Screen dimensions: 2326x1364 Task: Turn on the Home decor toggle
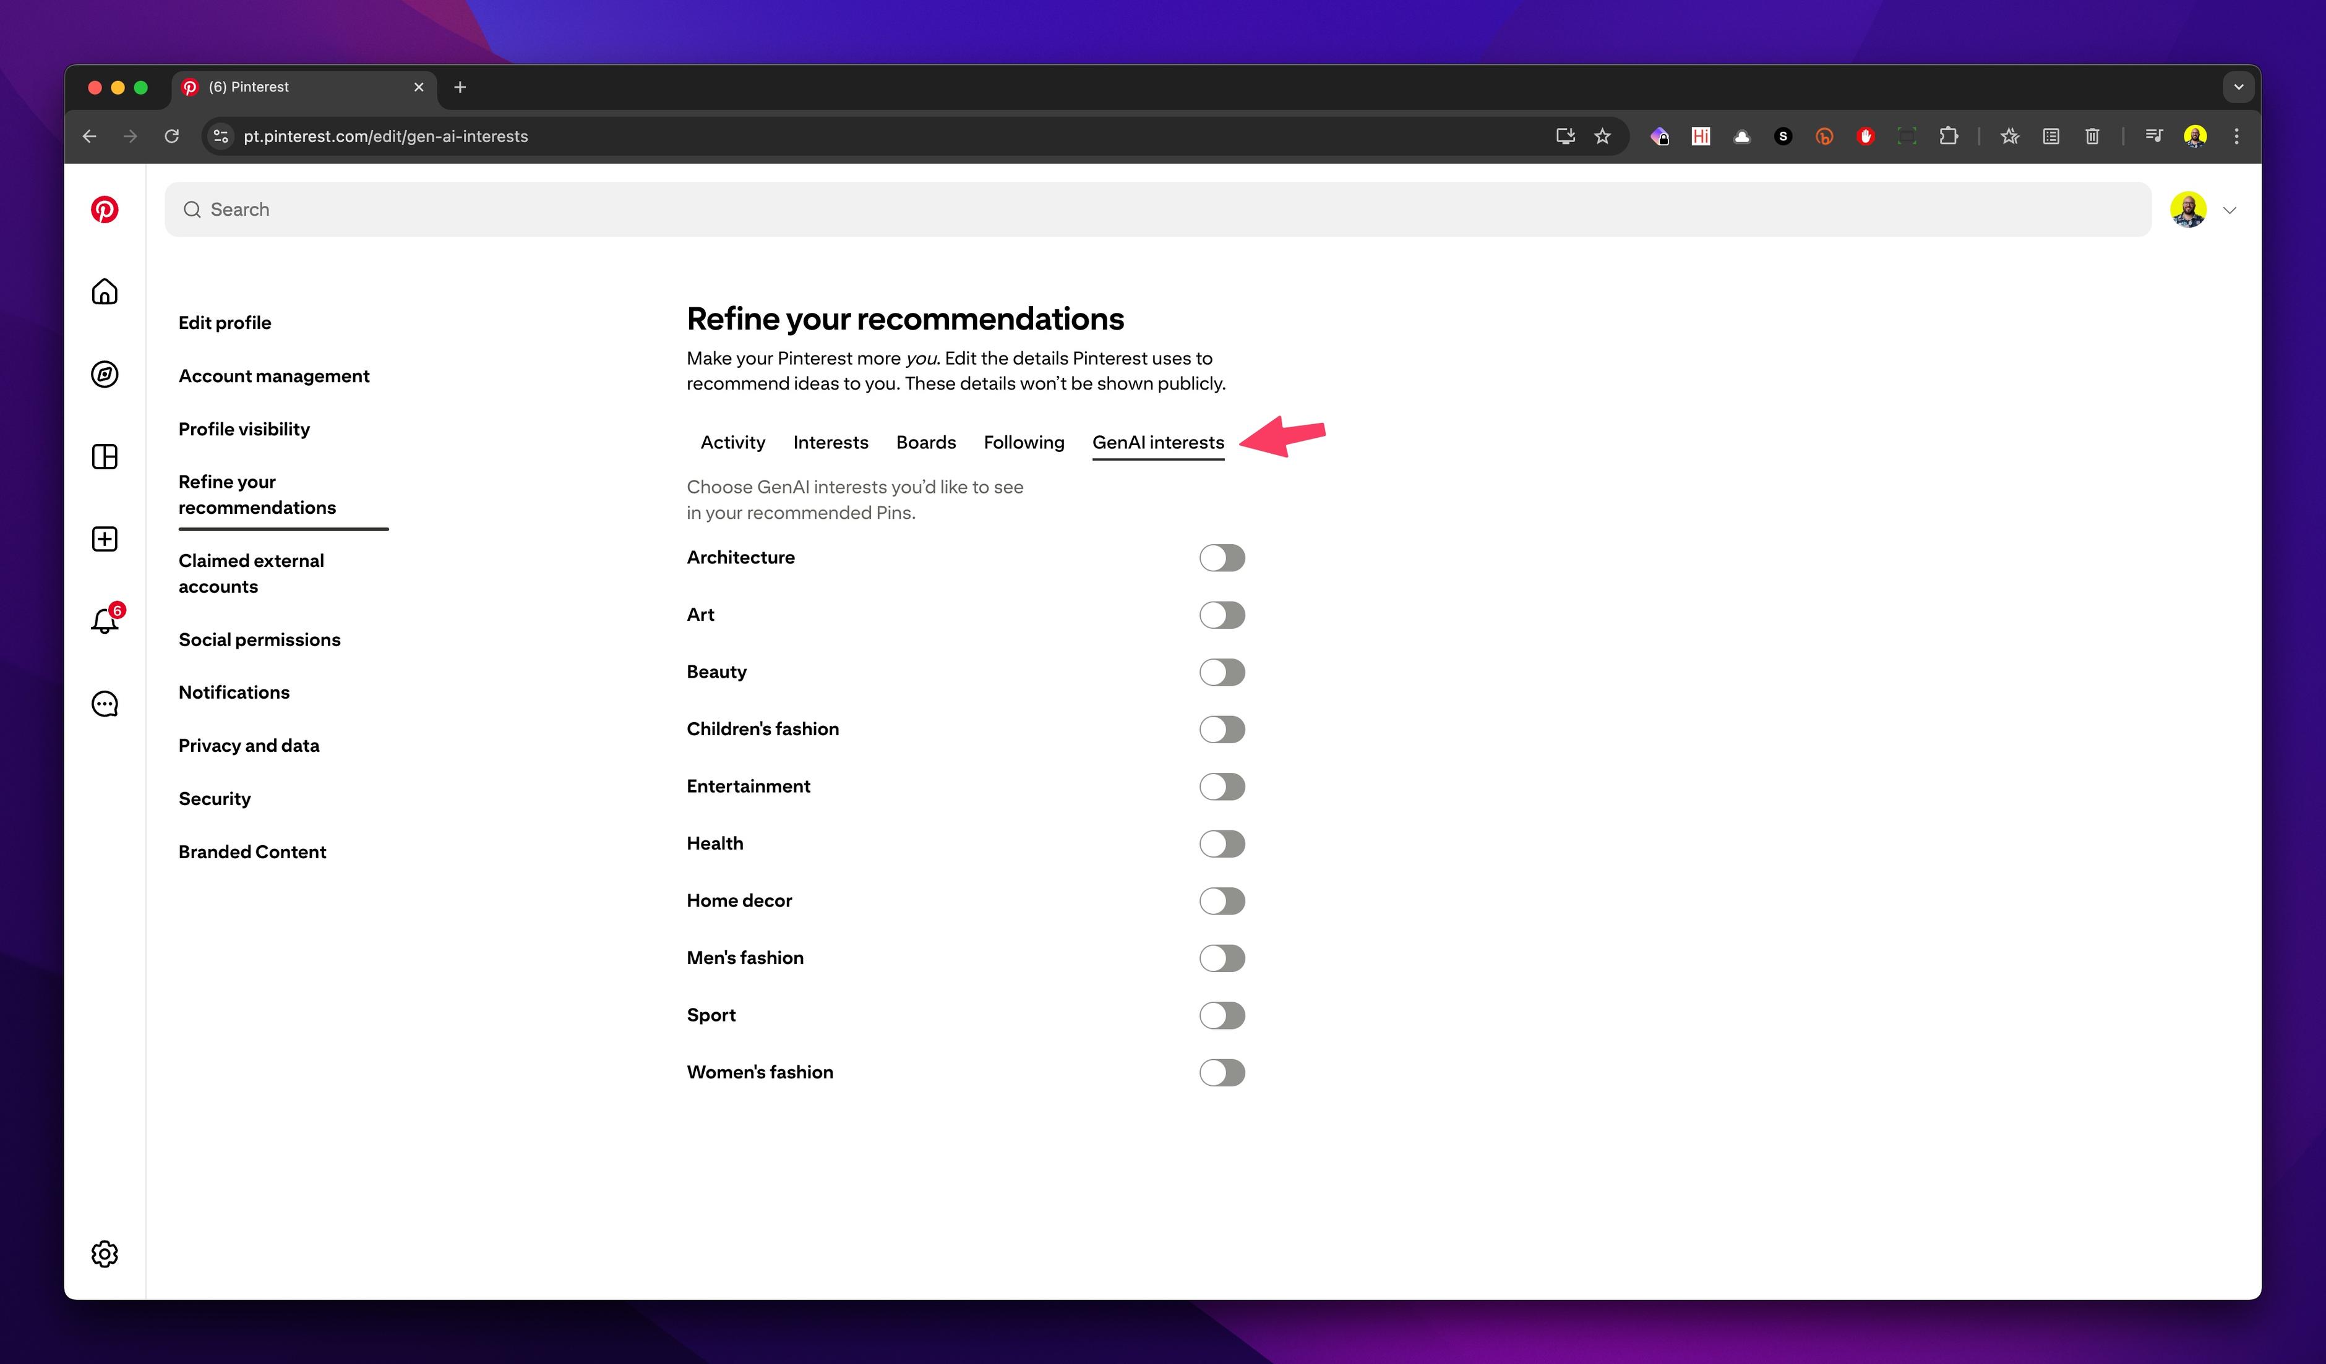[1221, 901]
